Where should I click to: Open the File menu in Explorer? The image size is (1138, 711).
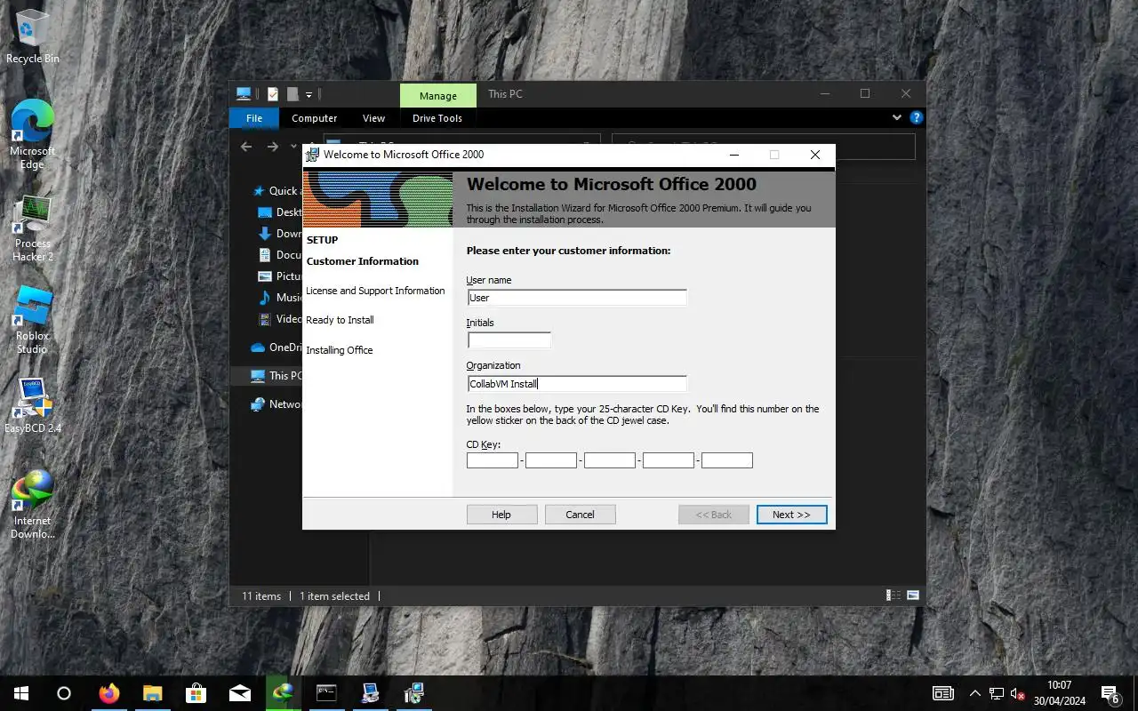[x=254, y=118]
